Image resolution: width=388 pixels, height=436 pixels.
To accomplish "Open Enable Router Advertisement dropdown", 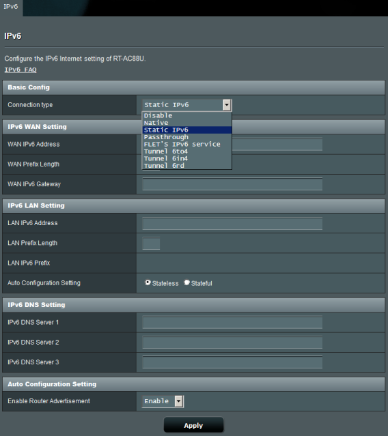I will coord(163,401).
